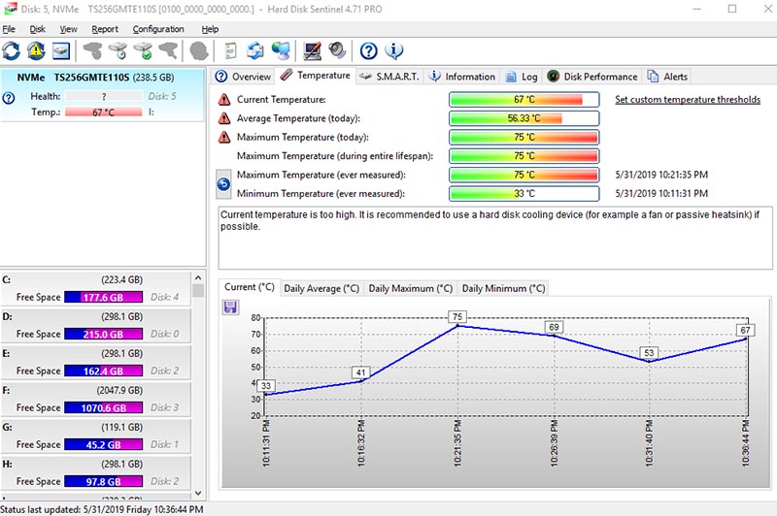This screenshot has width=777, height=516.
Task: Open the Report menu
Action: click(105, 29)
